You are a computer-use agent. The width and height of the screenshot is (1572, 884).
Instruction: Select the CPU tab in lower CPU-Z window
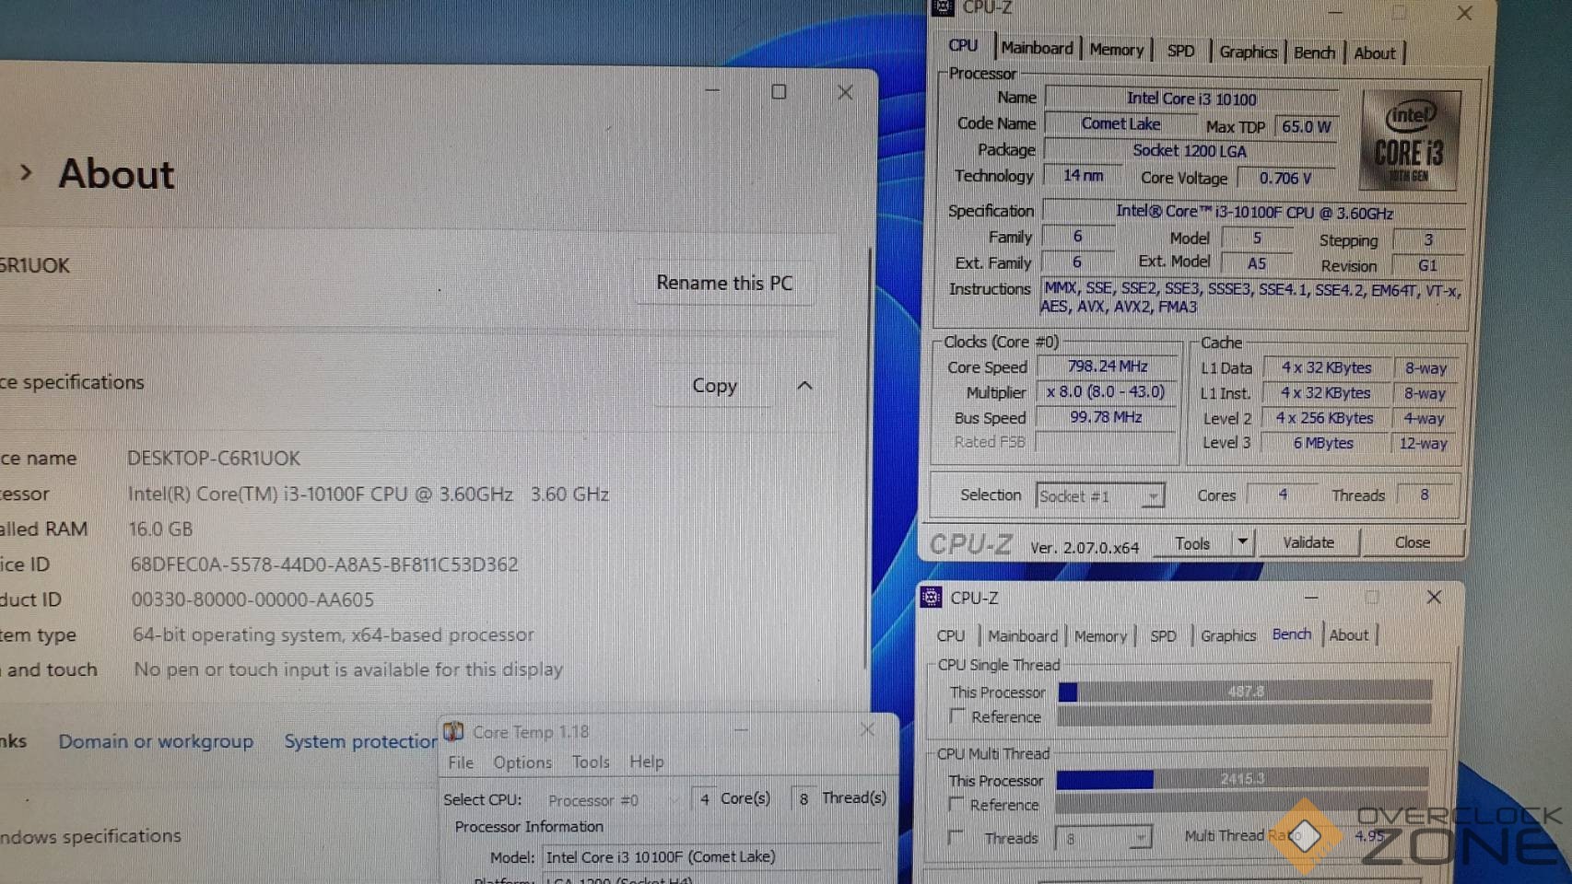(950, 635)
